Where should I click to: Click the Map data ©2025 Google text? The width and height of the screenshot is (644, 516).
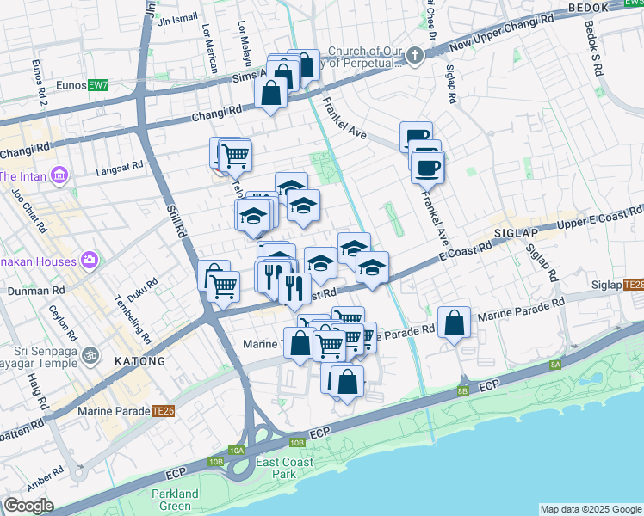(x=591, y=510)
